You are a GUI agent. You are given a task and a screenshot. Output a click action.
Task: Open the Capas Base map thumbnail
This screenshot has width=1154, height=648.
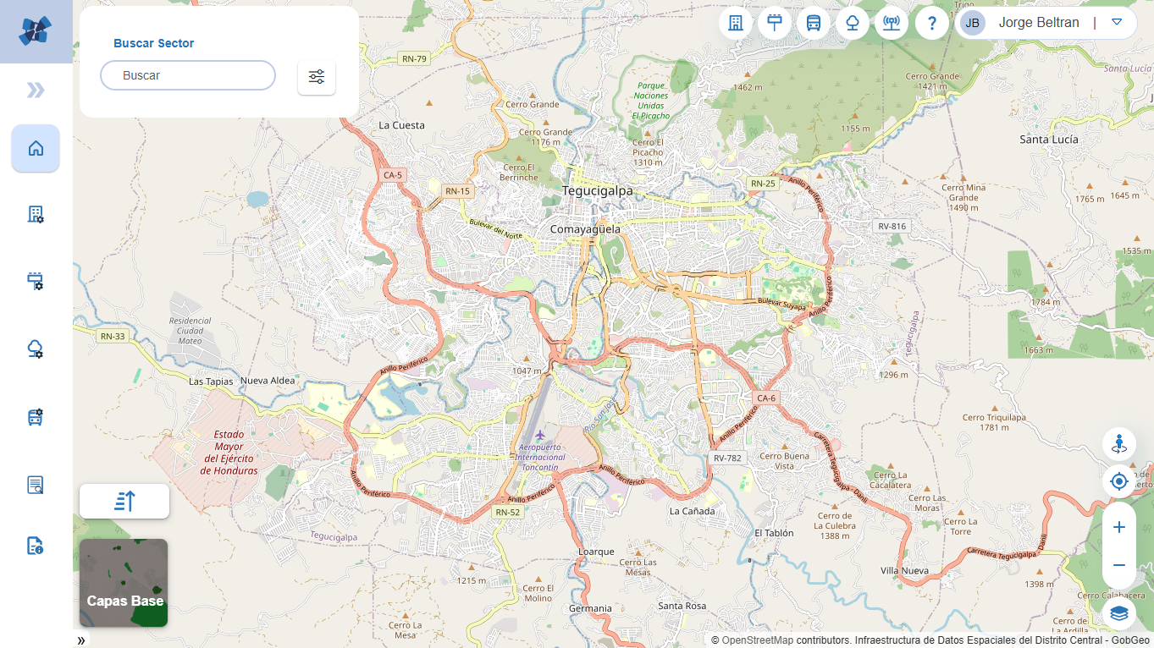(124, 583)
